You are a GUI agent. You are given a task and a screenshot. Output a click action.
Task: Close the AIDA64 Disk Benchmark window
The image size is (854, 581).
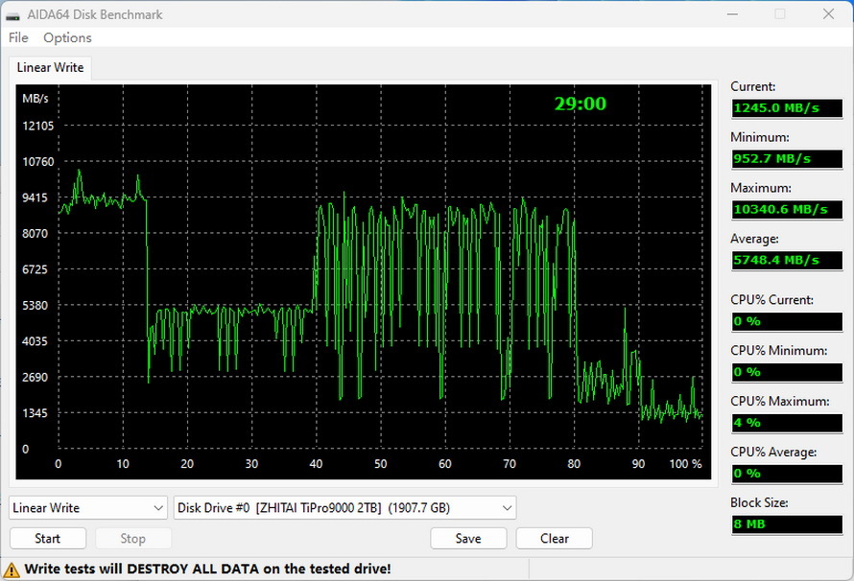pos(828,14)
